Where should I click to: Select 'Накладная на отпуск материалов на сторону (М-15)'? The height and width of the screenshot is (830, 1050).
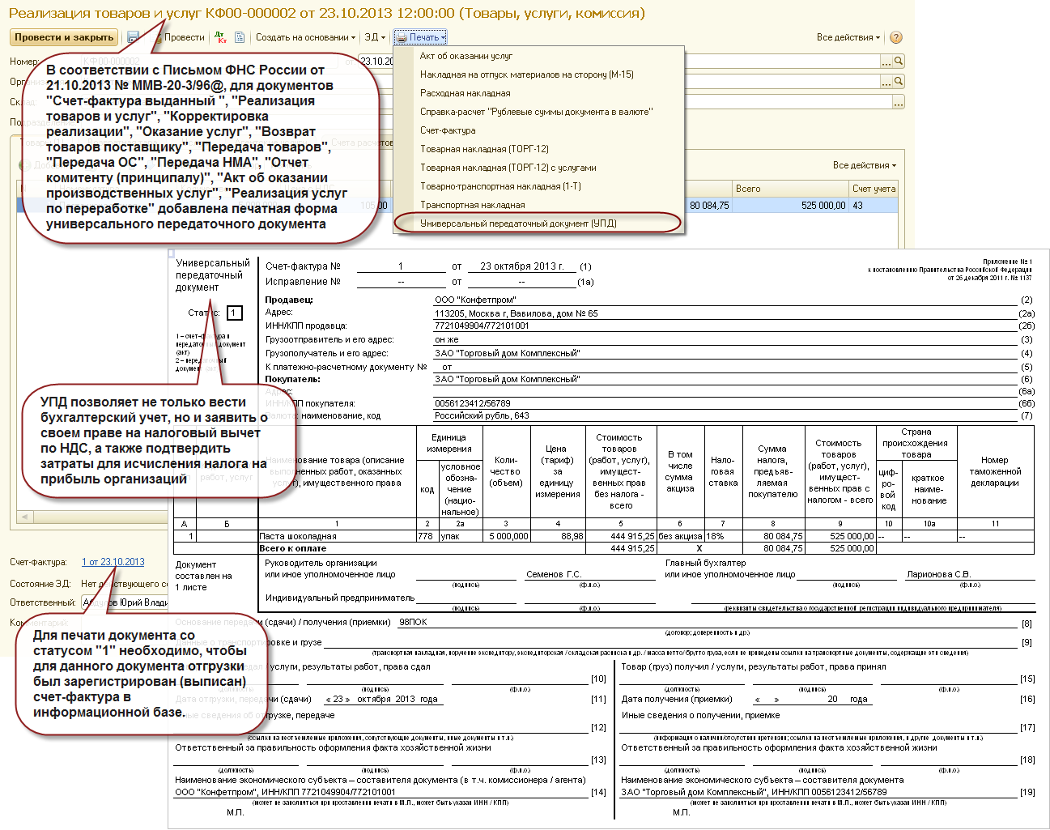[x=527, y=74]
